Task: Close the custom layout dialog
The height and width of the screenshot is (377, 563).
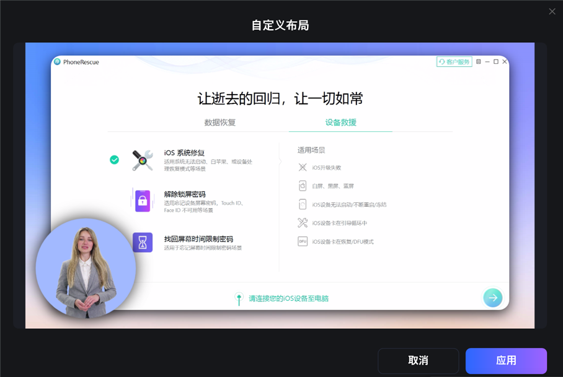Action: point(552,12)
